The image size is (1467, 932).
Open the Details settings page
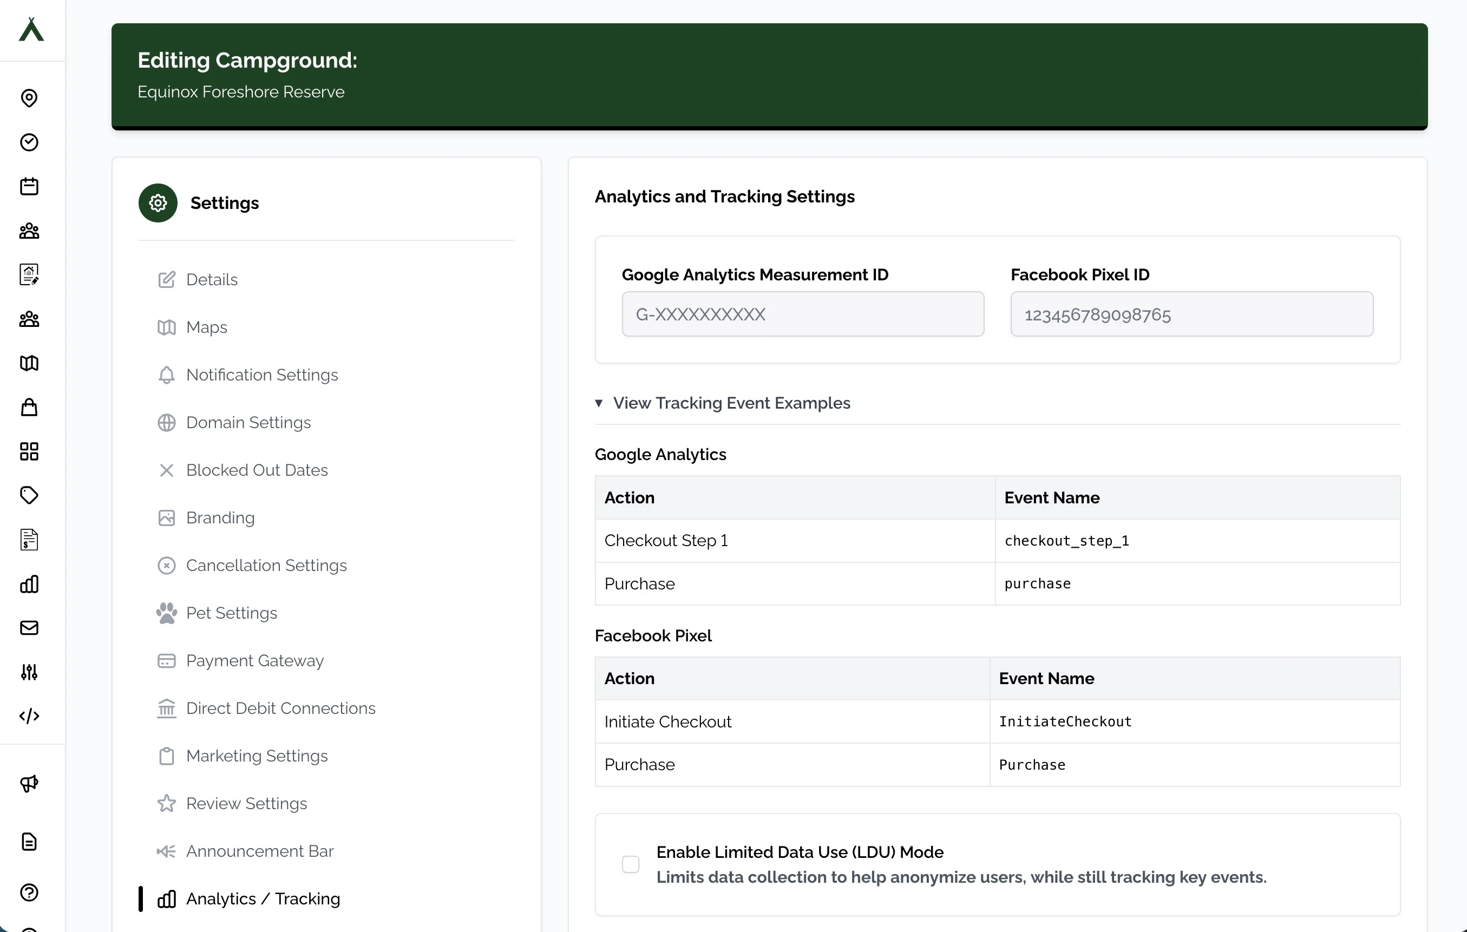(212, 280)
